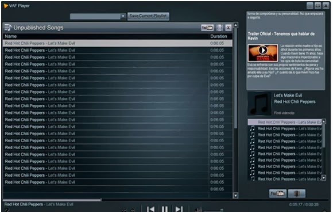333x213 pixels.
Task: Click the film strip button below the queue list
Action: [x=297, y=193]
